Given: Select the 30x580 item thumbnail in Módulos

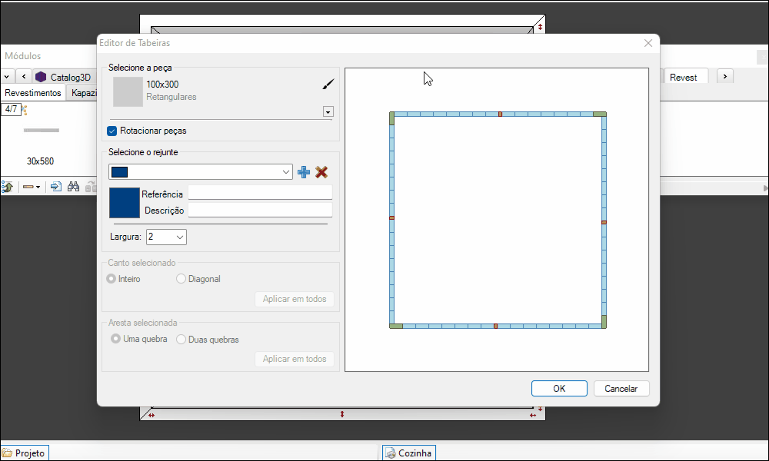Looking at the screenshot, I should [42, 131].
